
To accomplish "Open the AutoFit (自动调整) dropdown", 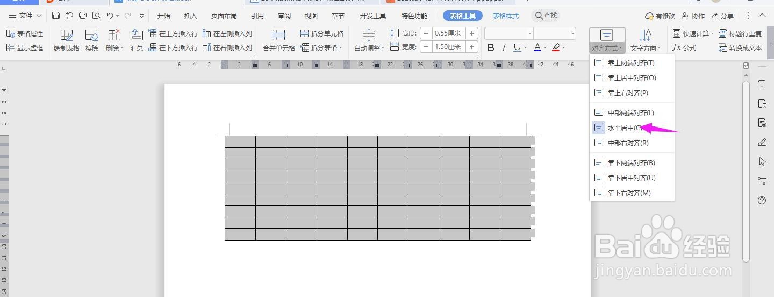I will tap(369, 40).
